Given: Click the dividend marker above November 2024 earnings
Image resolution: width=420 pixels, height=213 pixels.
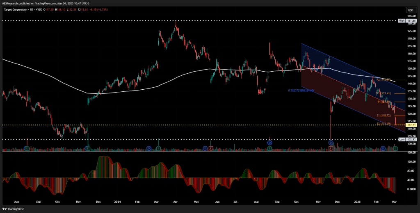Looking at the screenshot, I should click(331, 143).
